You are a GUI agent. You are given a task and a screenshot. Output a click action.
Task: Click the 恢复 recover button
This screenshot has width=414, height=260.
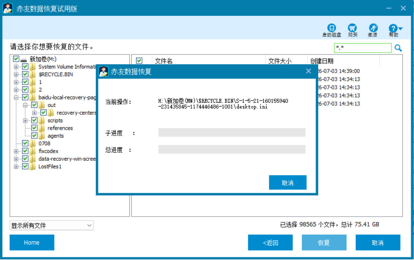tap(324, 242)
